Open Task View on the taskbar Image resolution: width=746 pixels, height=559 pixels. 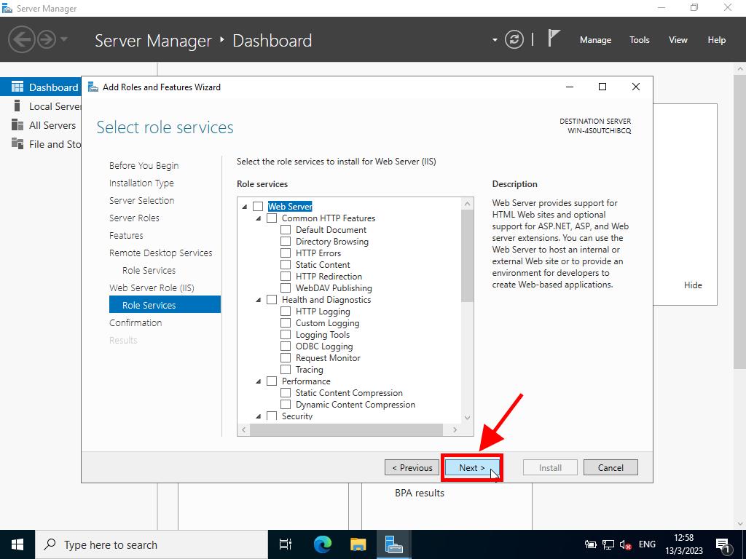(x=286, y=544)
